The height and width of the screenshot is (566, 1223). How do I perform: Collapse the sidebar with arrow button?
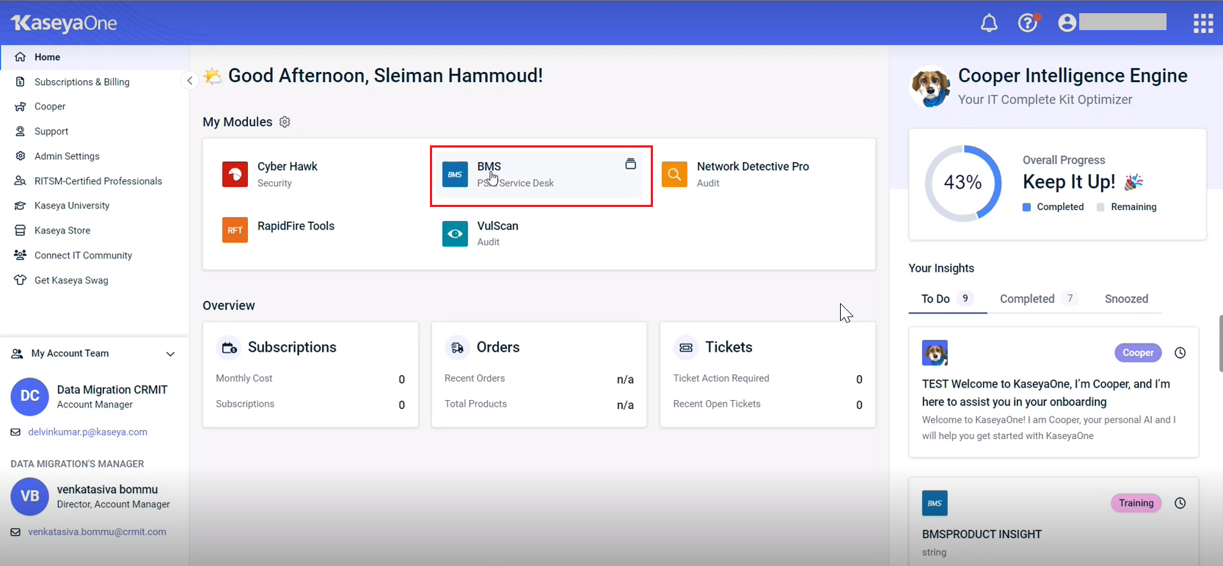point(189,81)
